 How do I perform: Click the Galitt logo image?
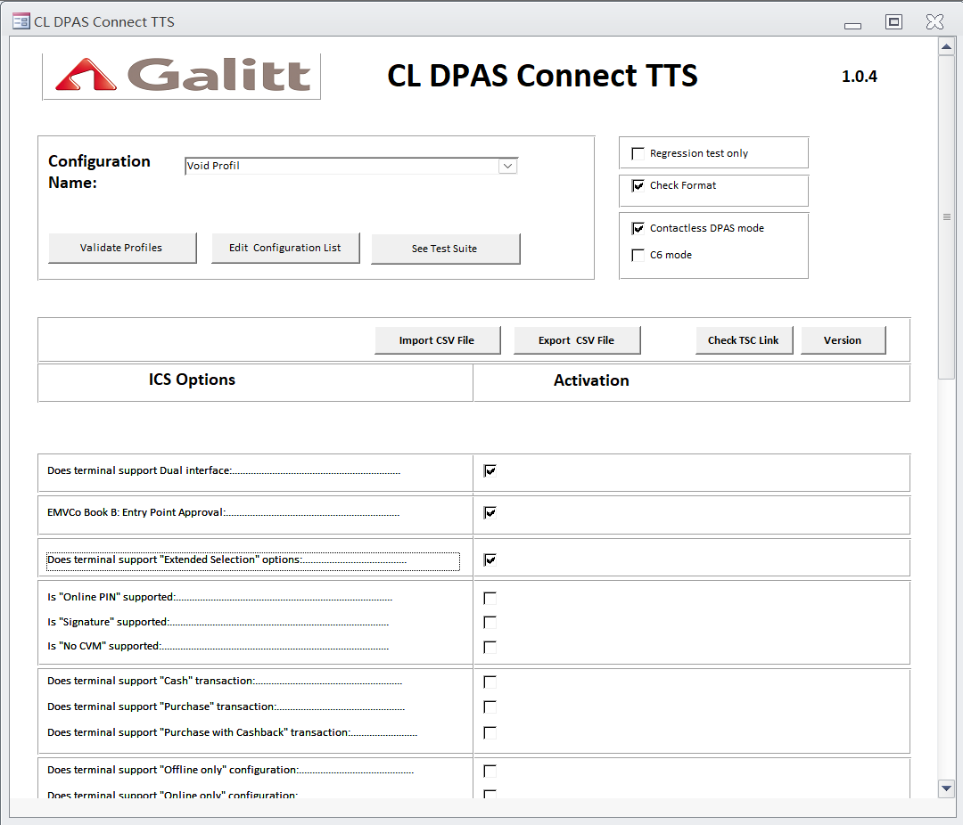coord(182,76)
